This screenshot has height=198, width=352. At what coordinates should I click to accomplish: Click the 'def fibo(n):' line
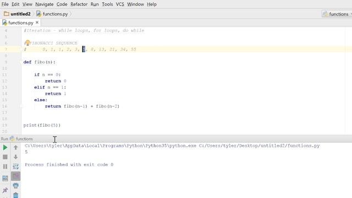(x=39, y=62)
